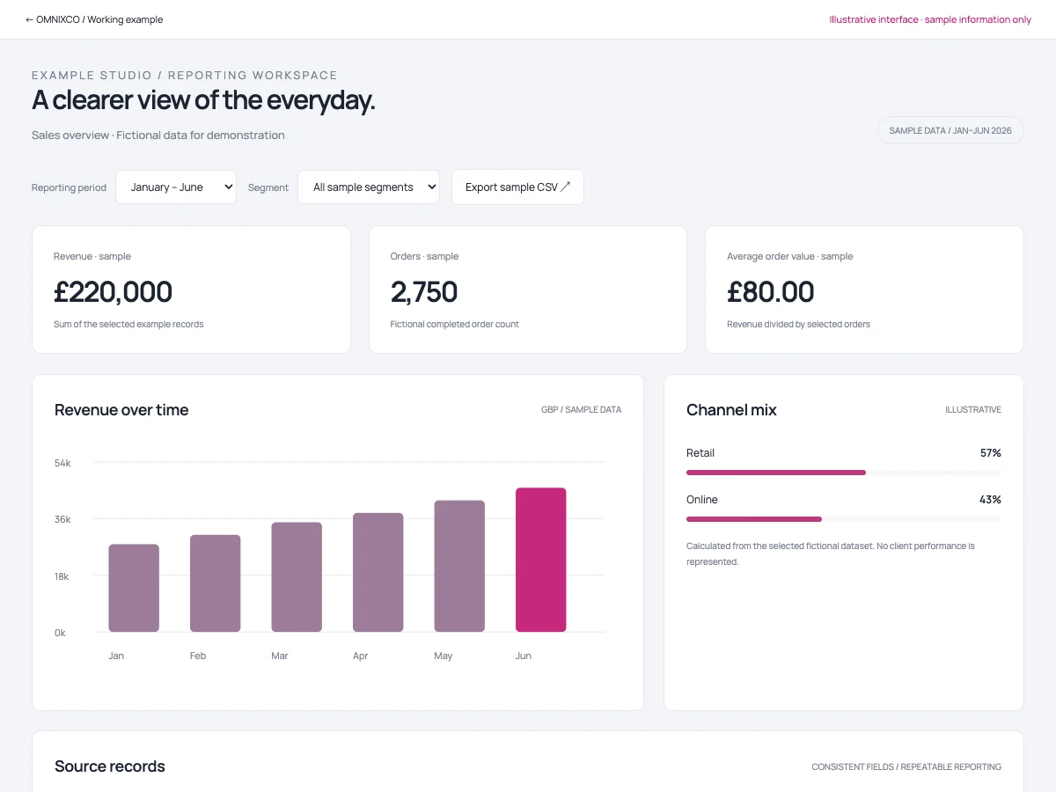This screenshot has height=792, width=1056.
Task: Click the 57% Retail percentage
Action: (991, 453)
